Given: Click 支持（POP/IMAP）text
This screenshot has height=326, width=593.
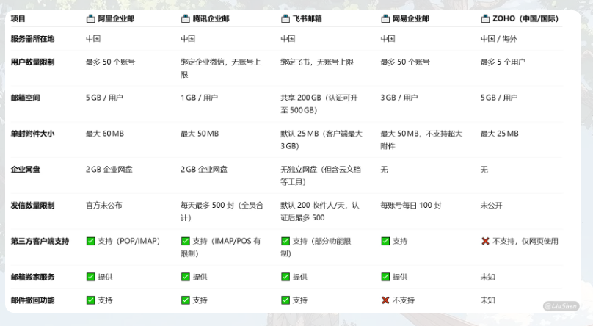Looking at the screenshot, I should click(x=129, y=241).
